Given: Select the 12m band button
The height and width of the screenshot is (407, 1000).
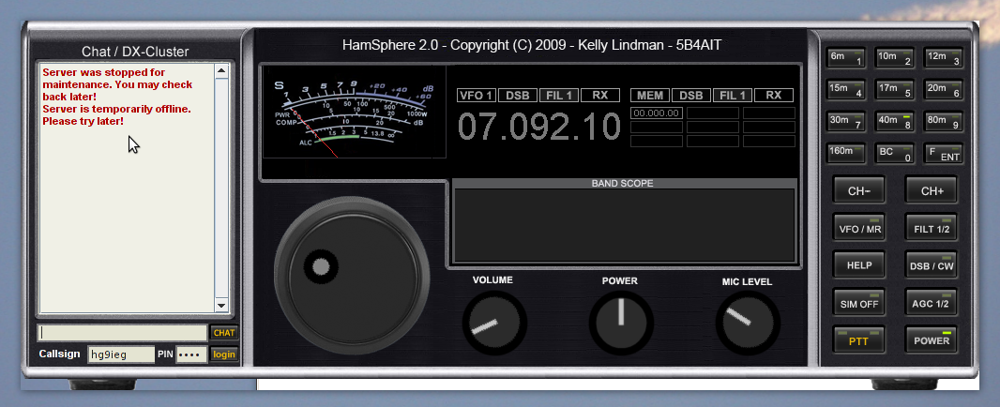Looking at the screenshot, I should click(x=943, y=57).
